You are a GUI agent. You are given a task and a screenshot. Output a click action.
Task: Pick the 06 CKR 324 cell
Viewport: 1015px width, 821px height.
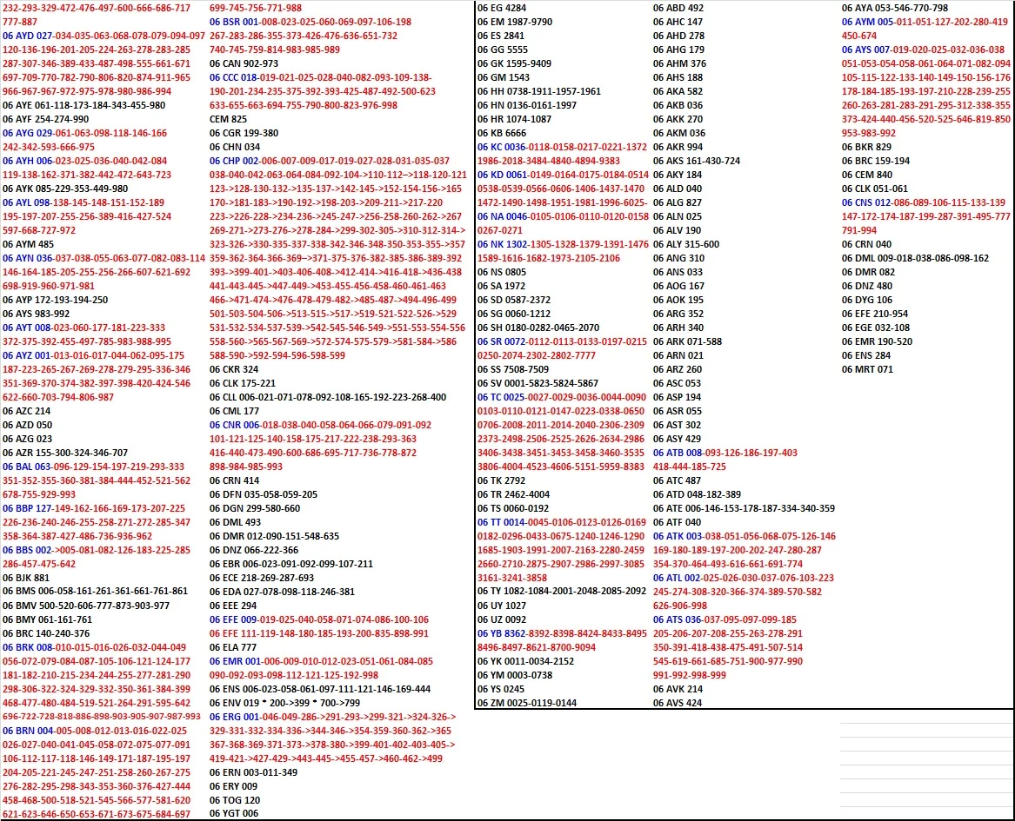(234, 369)
